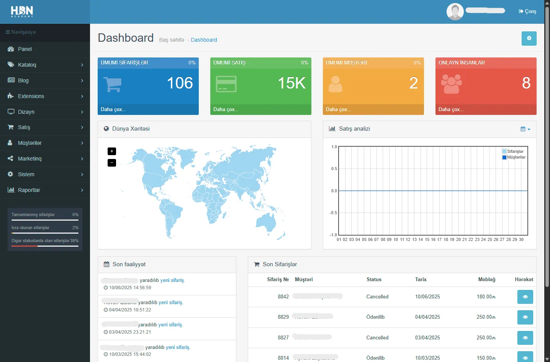Expand the Marketinq submenu arrow
The image size is (550, 362).
(82, 159)
